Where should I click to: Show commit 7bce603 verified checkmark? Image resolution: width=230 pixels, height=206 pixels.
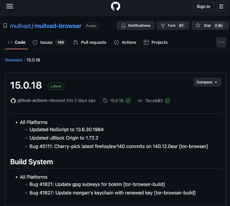tap(168, 101)
